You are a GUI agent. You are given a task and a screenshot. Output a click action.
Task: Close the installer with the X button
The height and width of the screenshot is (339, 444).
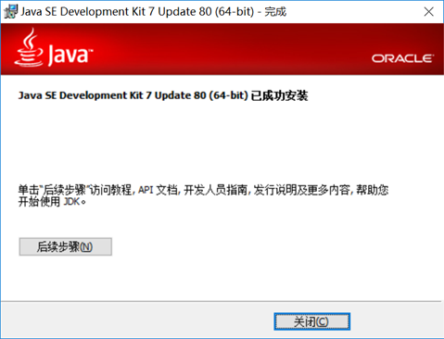[428, 12]
